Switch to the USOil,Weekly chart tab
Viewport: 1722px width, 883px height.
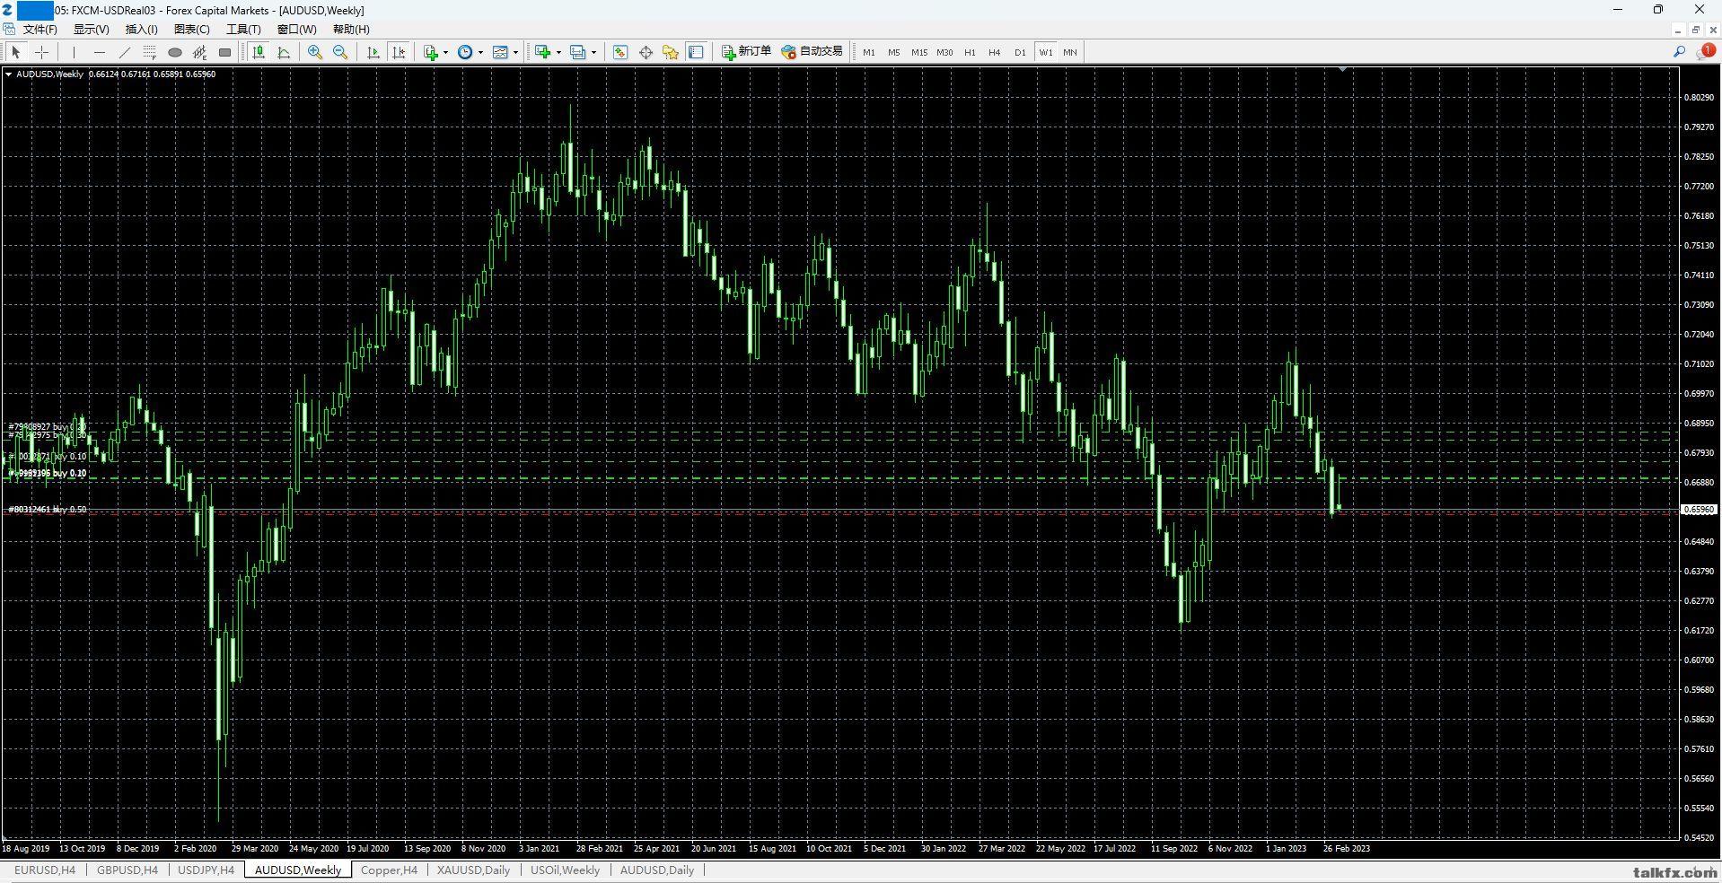click(565, 870)
